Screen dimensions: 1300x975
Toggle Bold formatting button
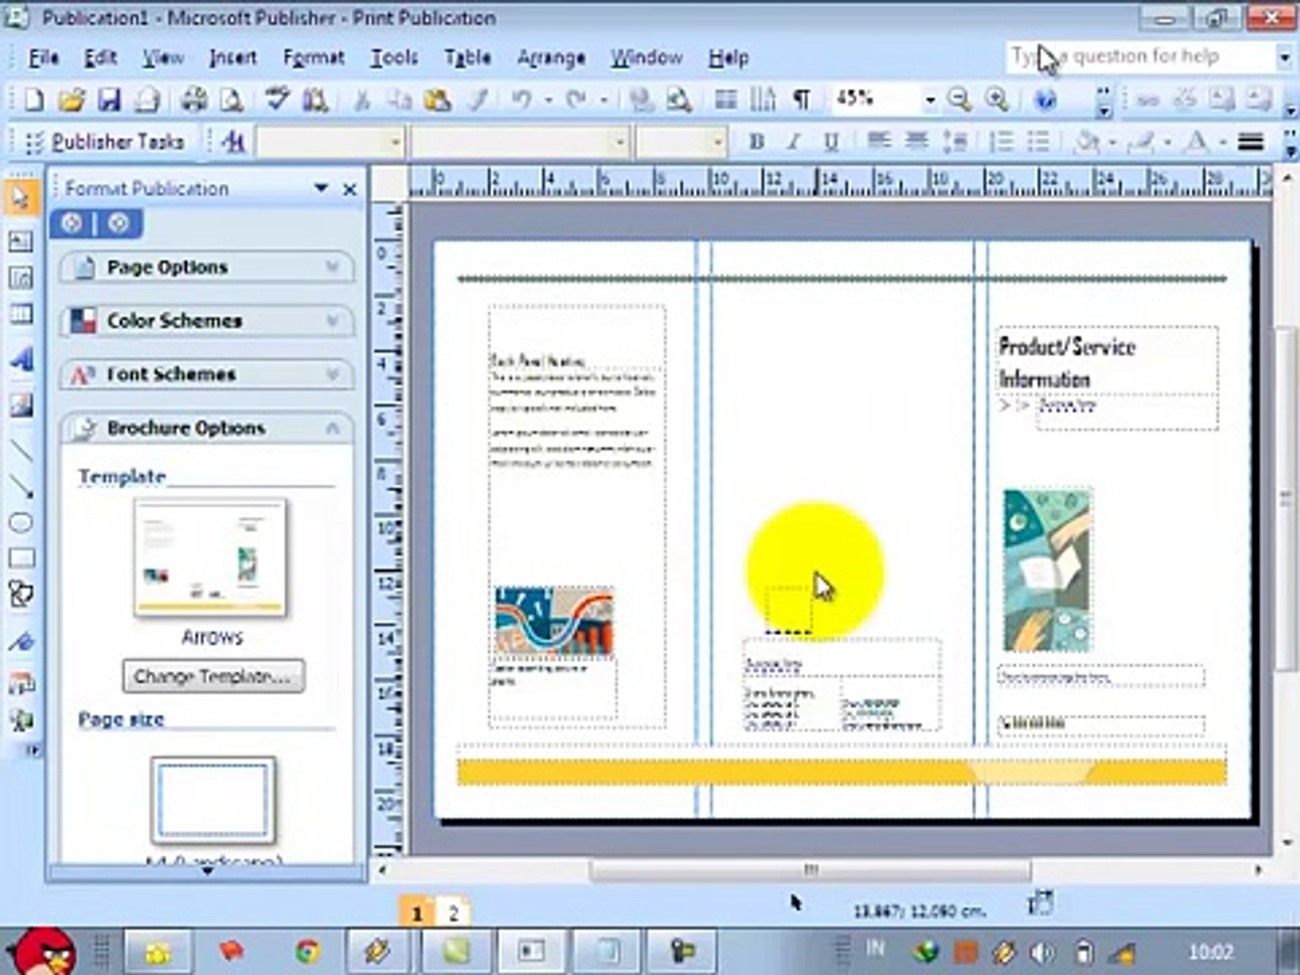757,142
